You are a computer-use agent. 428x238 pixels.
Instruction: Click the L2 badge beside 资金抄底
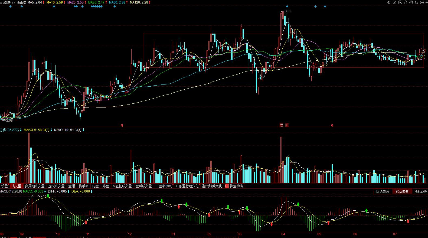coord(227,186)
